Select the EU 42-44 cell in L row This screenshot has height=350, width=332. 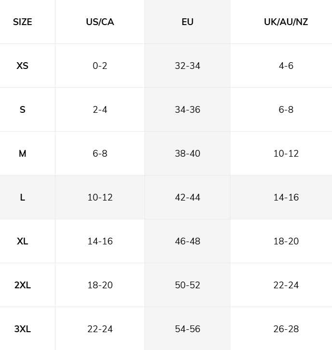pyautogui.click(x=187, y=197)
